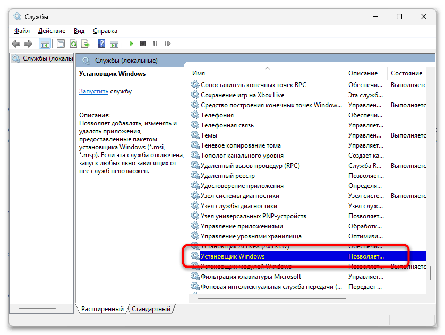Image resolution: width=445 pixels, height=335 pixels.
Task: Click gear icon of Управление приложениями
Action: coord(195,226)
